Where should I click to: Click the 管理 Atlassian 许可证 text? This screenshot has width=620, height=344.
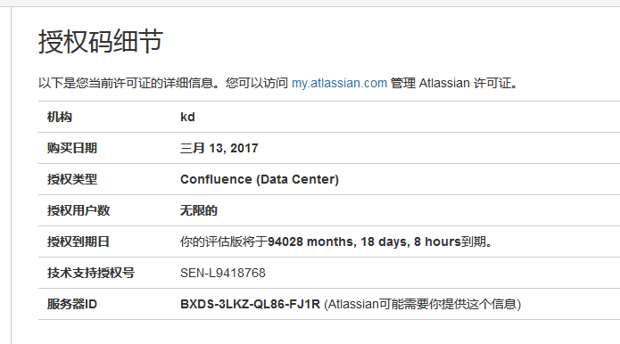point(451,84)
